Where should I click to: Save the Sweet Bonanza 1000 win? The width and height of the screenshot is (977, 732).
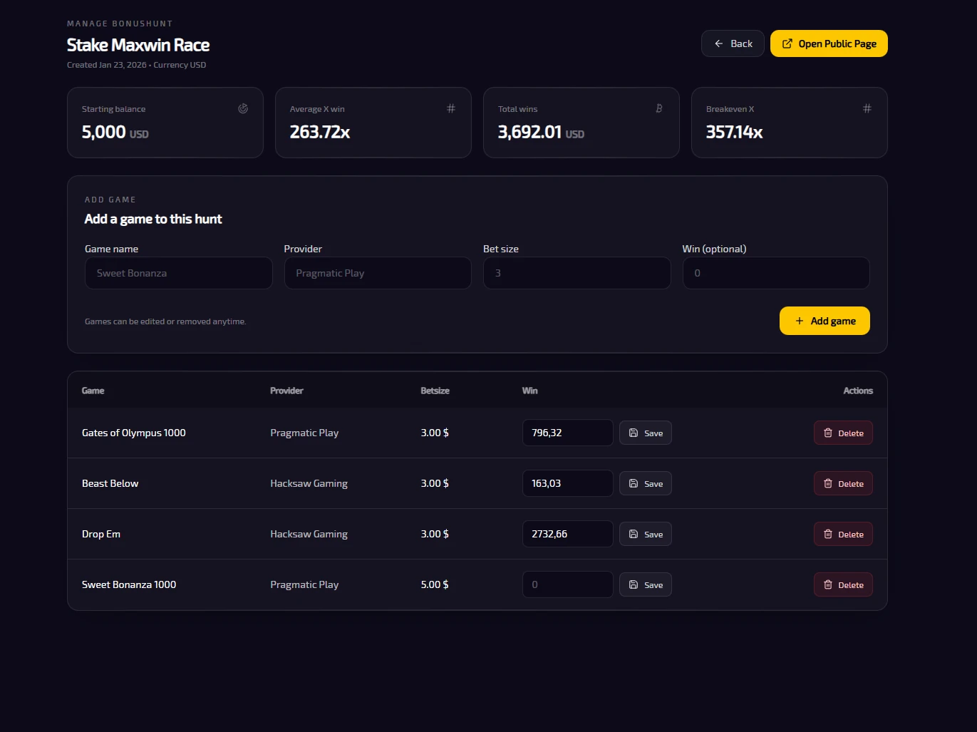point(646,584)
